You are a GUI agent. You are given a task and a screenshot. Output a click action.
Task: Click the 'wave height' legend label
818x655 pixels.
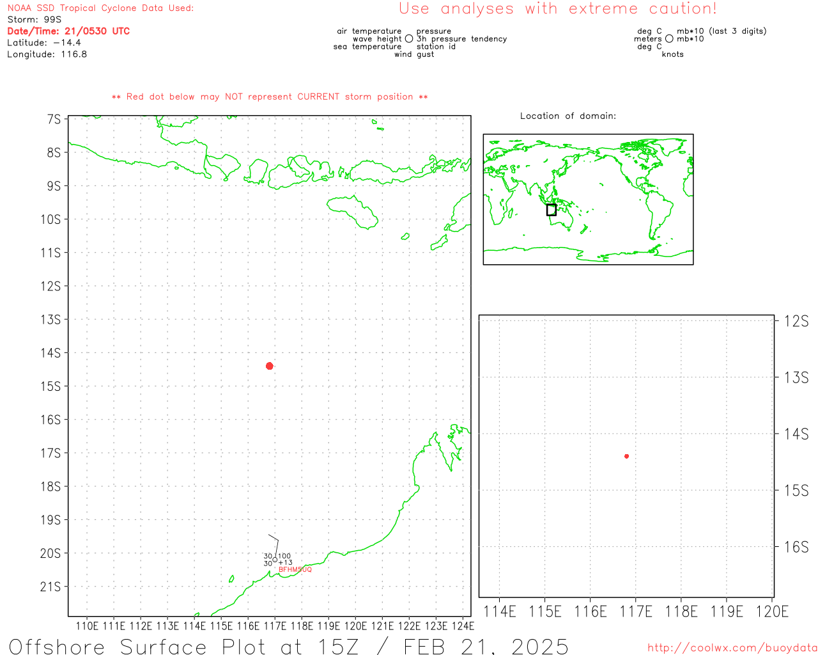pyautogui.click(x=377, y=39)
